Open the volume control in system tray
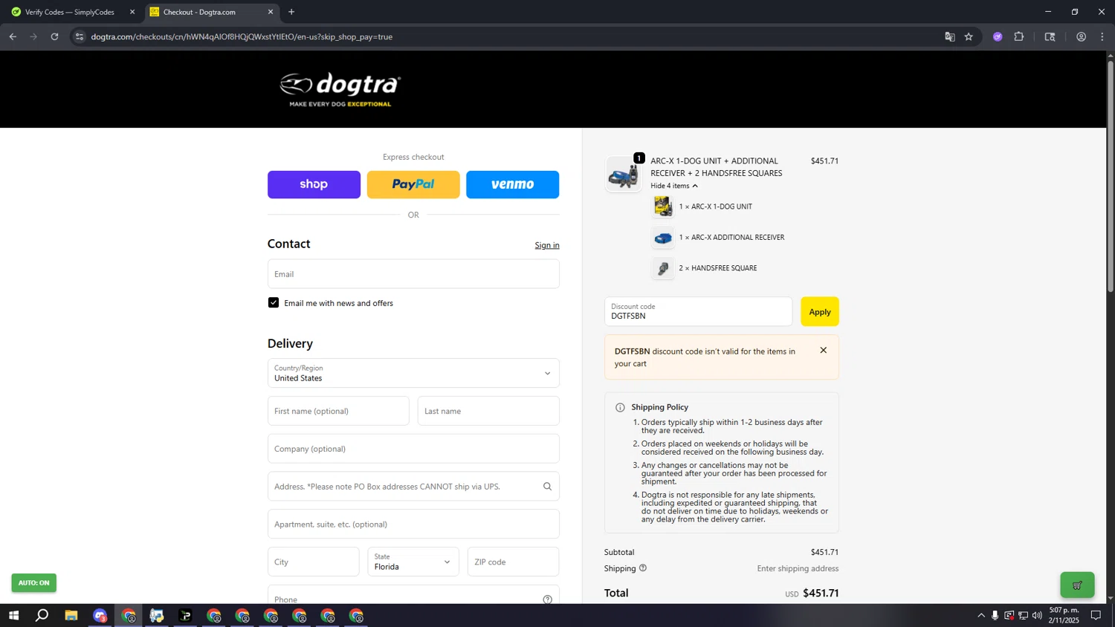The height and width of the screenshot is (627, 1115). coord(1037,615)
